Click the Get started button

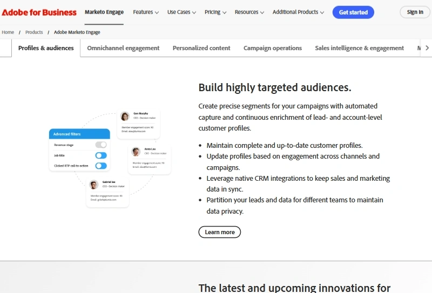pos(353,12)
